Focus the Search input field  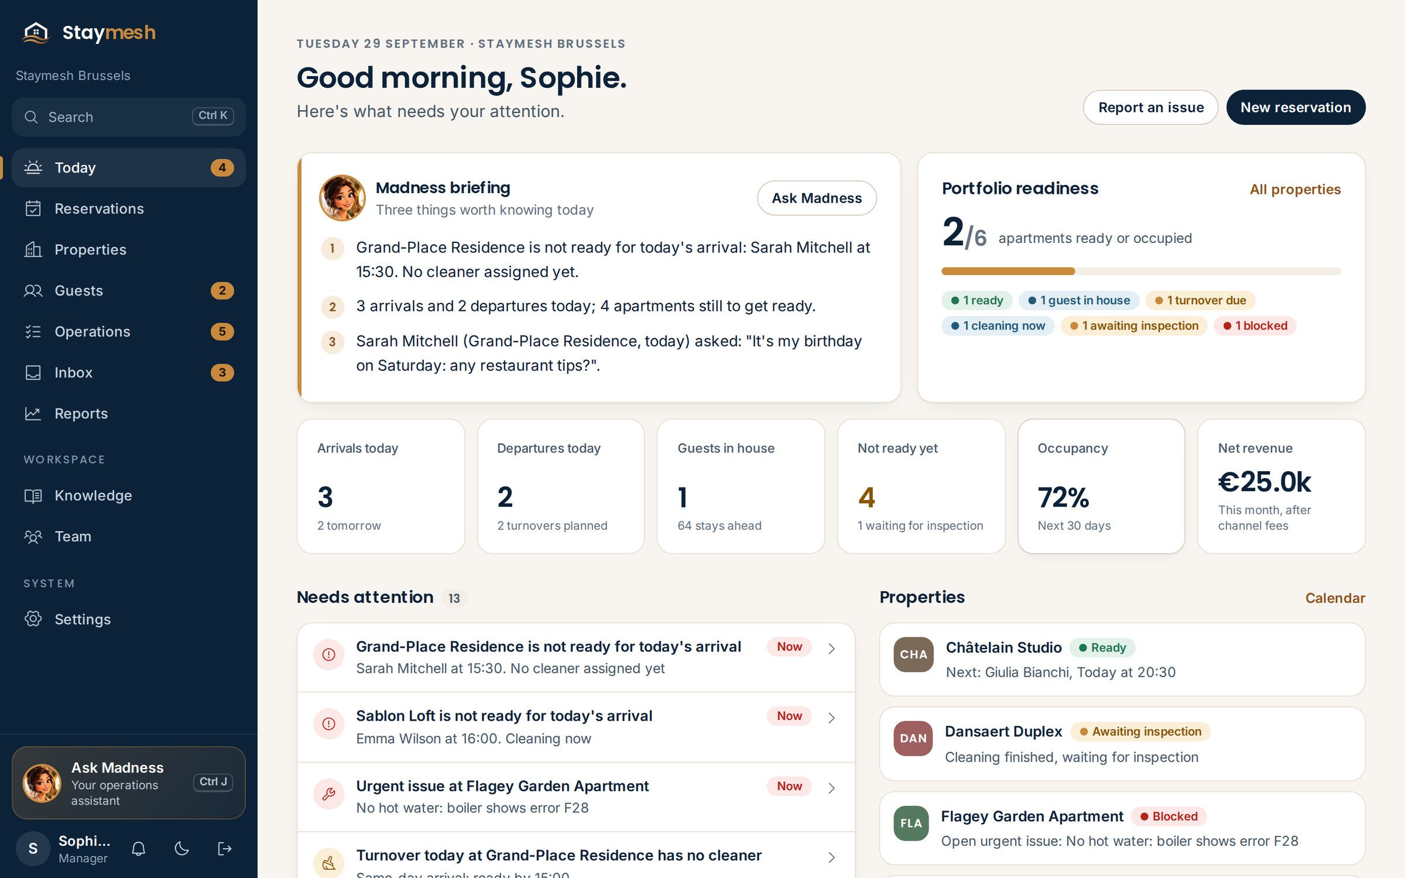point(129,117)
